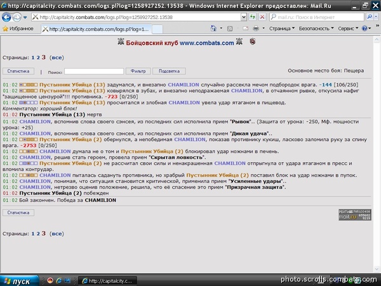Open the recent pages dropdown arrow
The height and width of the screenshot is (286, 381).
pos(25,17)
